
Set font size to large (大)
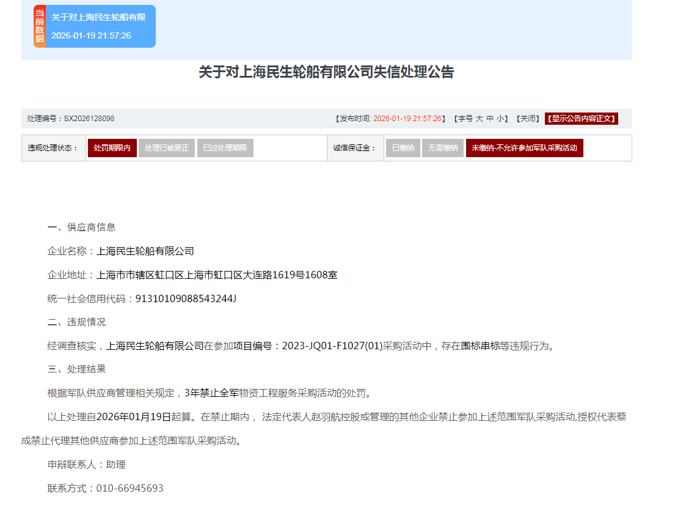point(480,119)
